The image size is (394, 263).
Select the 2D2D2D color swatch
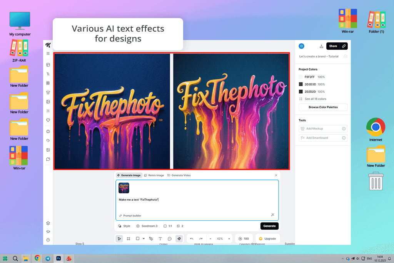pyautogui.click(x=301, y=92)
